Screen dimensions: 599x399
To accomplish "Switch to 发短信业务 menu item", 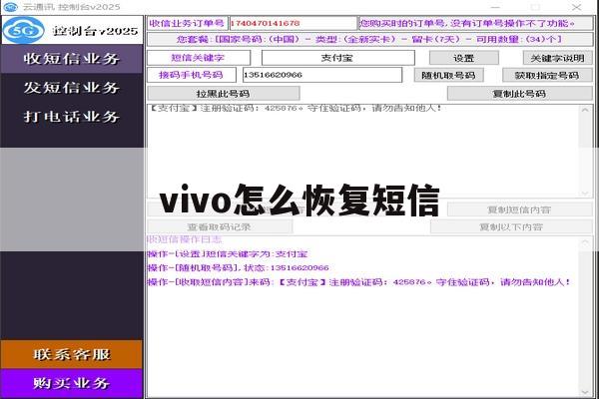I will coord(72,88).
